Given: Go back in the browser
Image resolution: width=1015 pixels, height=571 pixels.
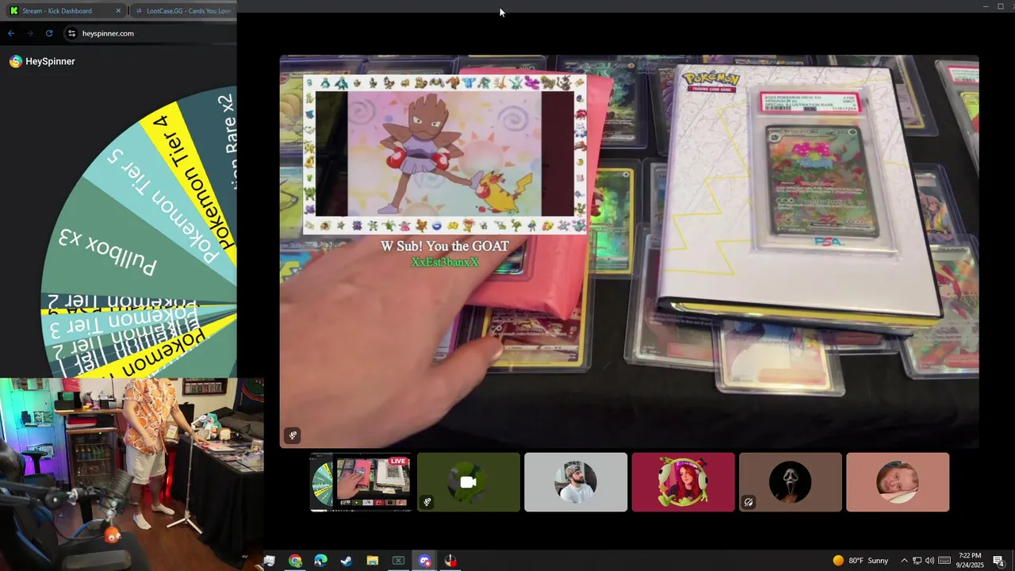Looking at the screenshot, I should 11,33.
